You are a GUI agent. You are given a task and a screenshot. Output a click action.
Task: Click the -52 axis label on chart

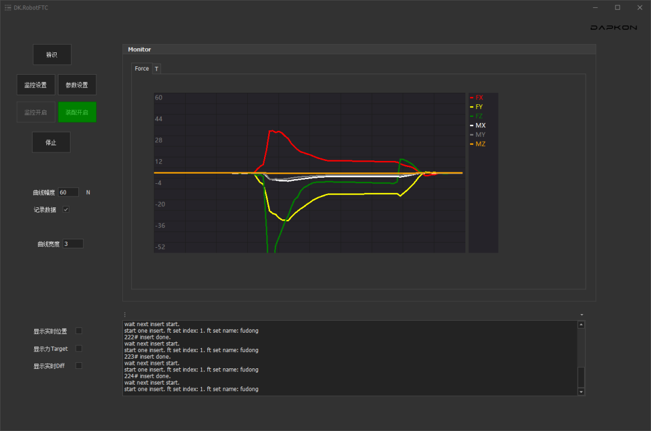click(x=160, y=247)
